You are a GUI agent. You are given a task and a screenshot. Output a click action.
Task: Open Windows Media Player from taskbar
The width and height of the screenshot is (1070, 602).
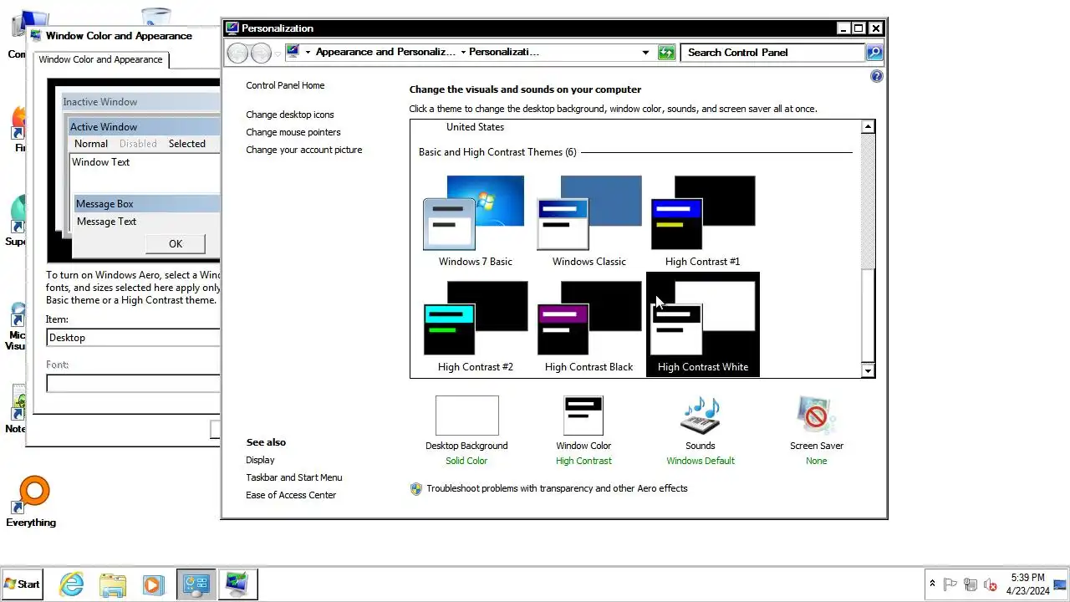(x=153, y=584)
